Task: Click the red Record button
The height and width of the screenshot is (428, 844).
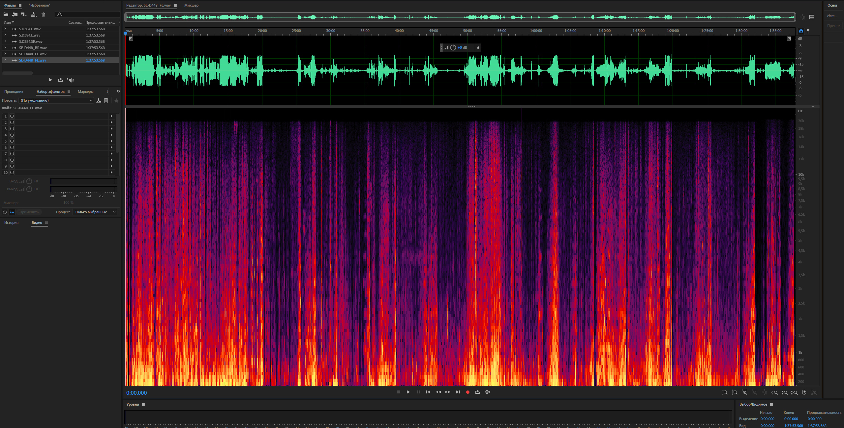Action: click(x=467, y=392)
